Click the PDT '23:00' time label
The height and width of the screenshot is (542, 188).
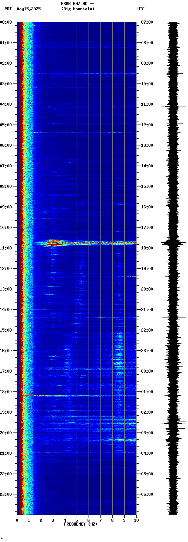[x=6, y=494]
